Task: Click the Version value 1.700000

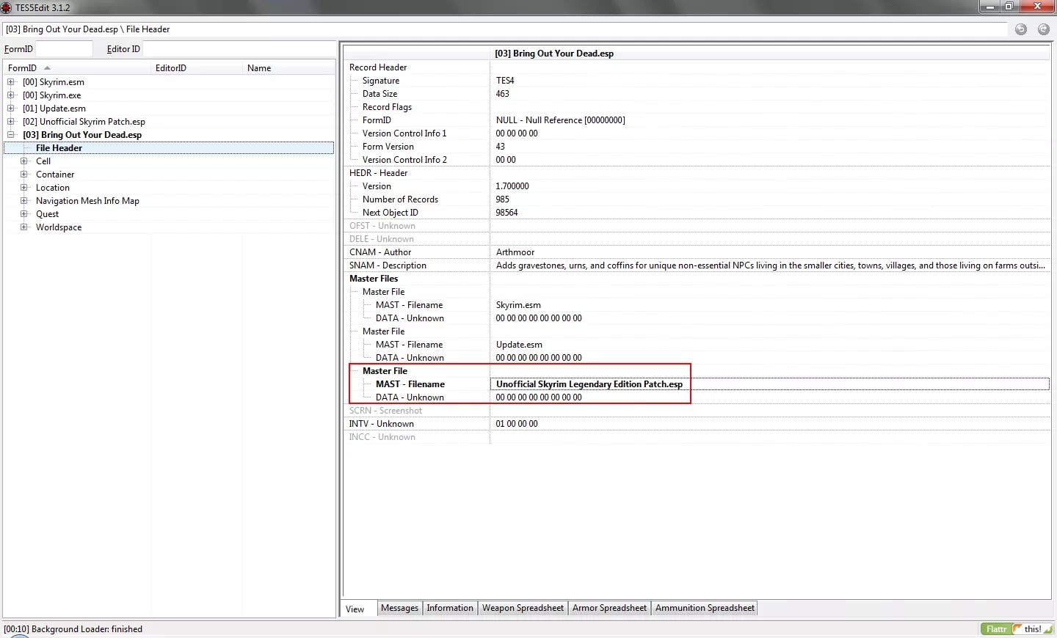Action: (x=512, y=186)
